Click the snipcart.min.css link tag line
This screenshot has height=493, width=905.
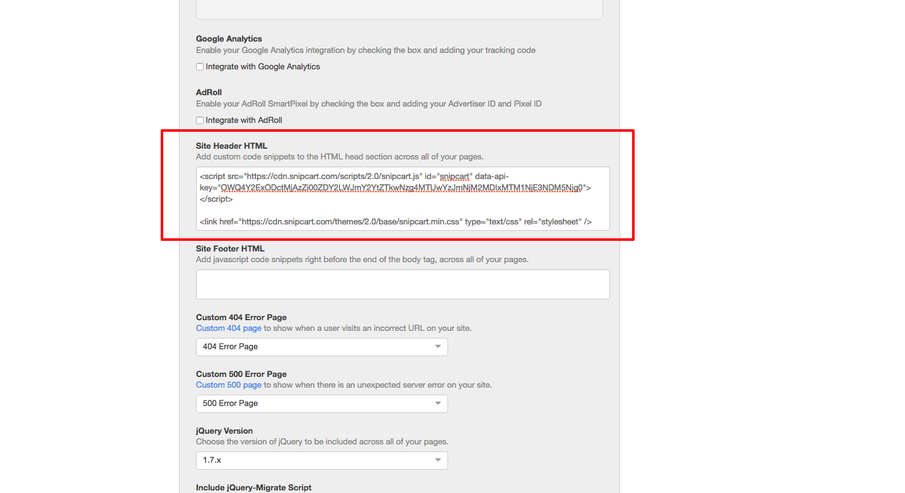click(x=395, y=222)
